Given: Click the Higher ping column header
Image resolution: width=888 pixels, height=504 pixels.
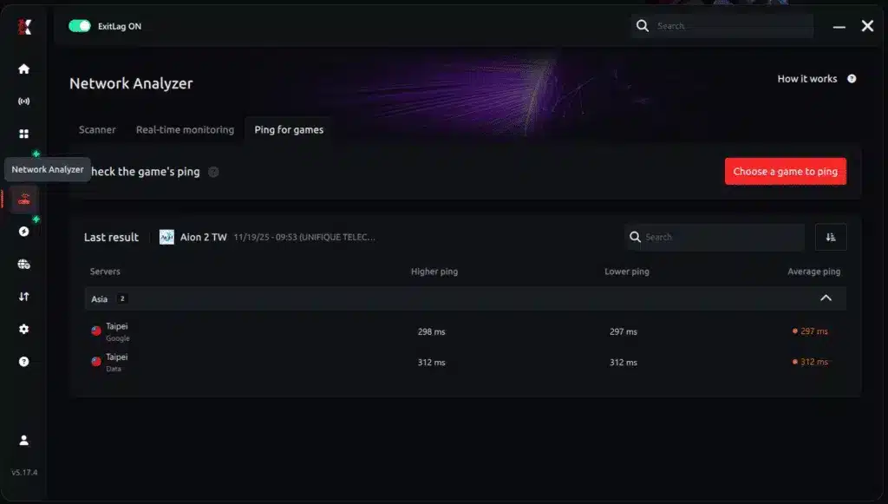Looking at the screenshot, I should pos(434,272).
